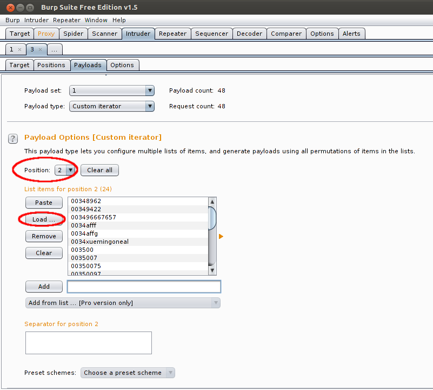The width and height of the screenshot is (433, 390).
Task: Open the Intruder menu
Action: [x=36, y=20]
